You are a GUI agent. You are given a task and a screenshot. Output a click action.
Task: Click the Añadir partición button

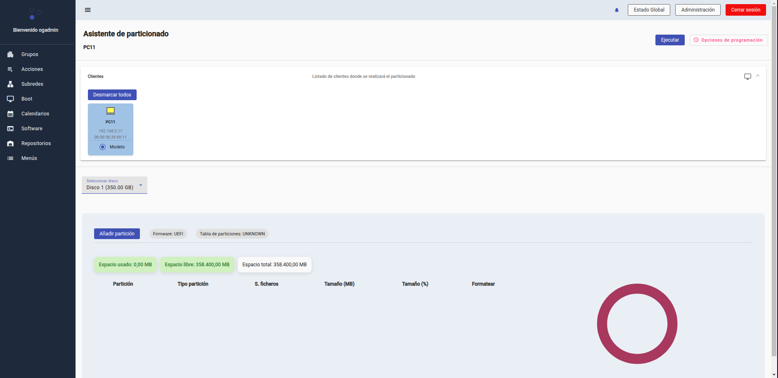click(x=117, y=234)
